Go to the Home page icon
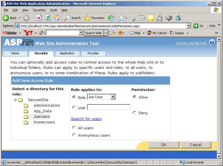The image size is (223, 166). pos(57,18)
